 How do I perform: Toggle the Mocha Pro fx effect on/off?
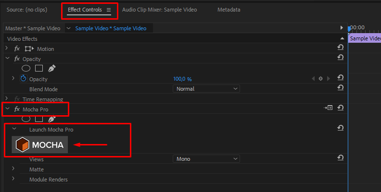[x=17, y=109]
